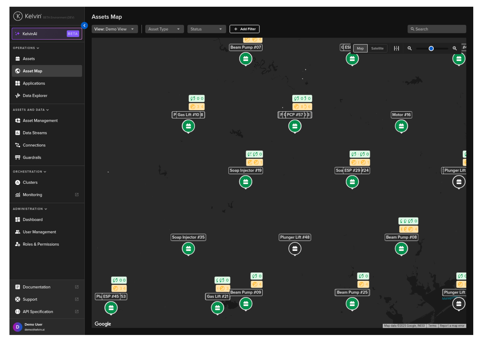Open the map layout settings icon

pos(396,49)
